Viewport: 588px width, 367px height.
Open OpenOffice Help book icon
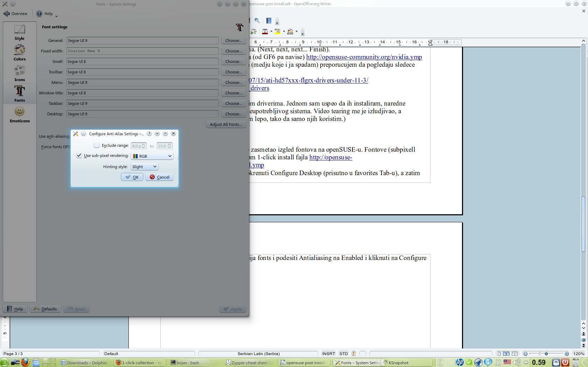(269, 21)
